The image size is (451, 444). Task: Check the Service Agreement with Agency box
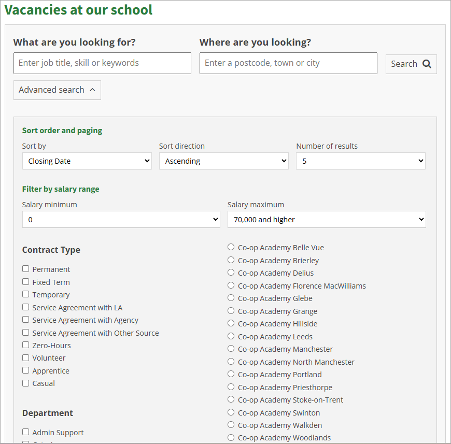click(x=26, y=320)
